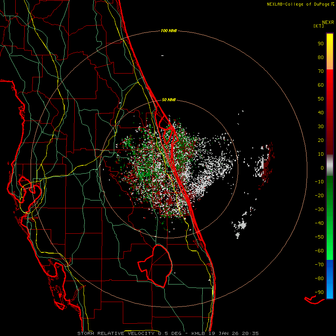Click the positive 20 scale value
Image resolution: width=336 pixels, height=336 pixels.
point(321,140)
